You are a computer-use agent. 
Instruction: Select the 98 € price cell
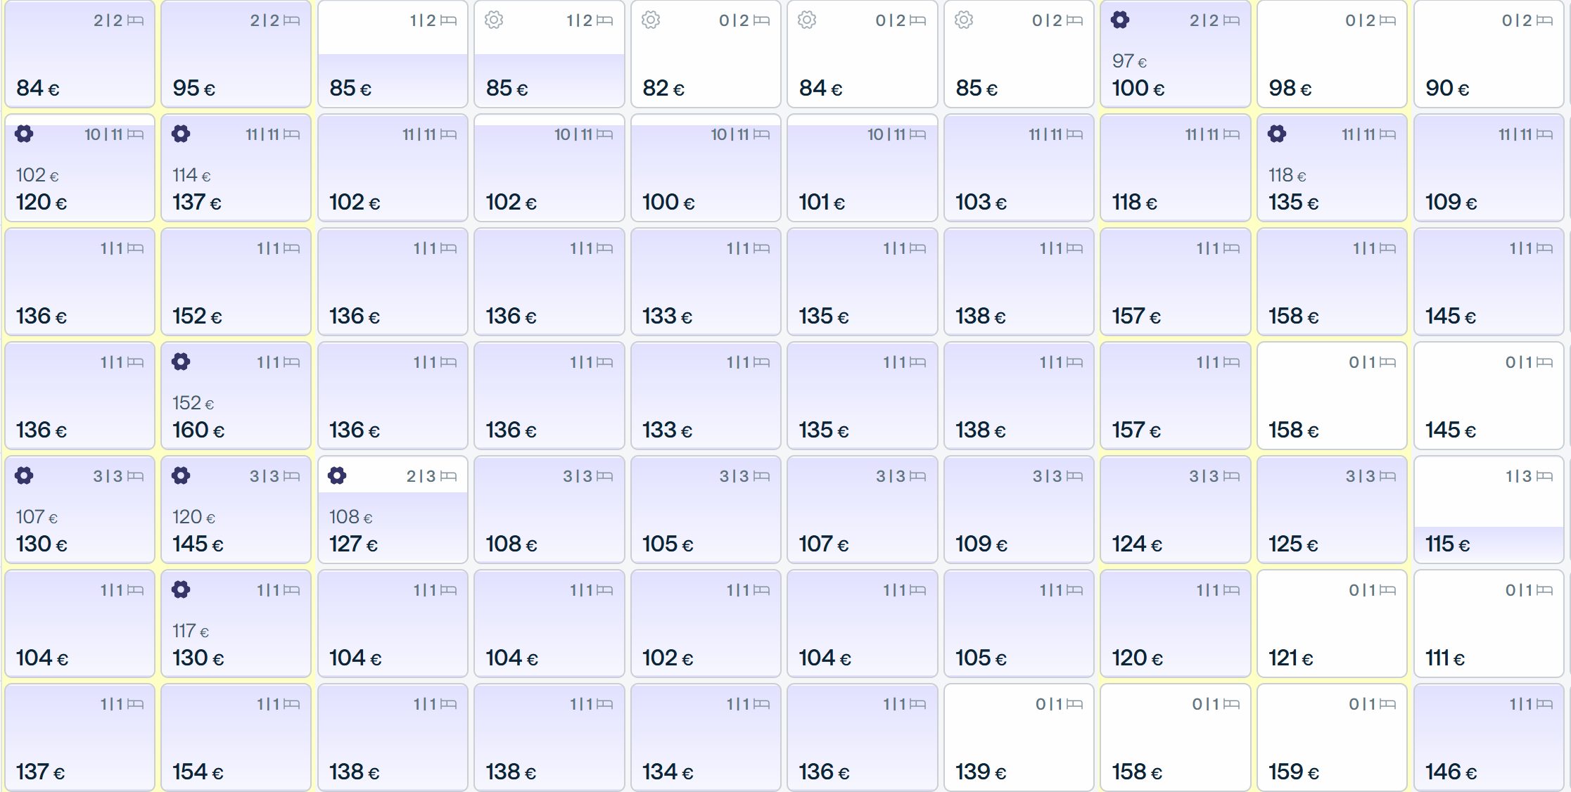click(1332, 54)
